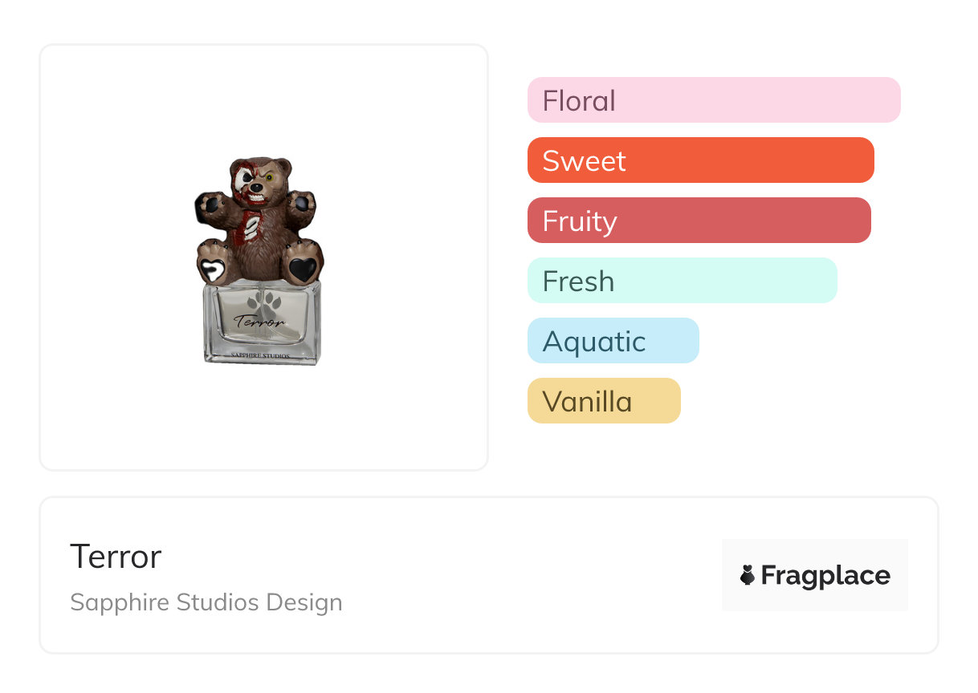
Task: Select the Floral accord bar
Action: 713,100
